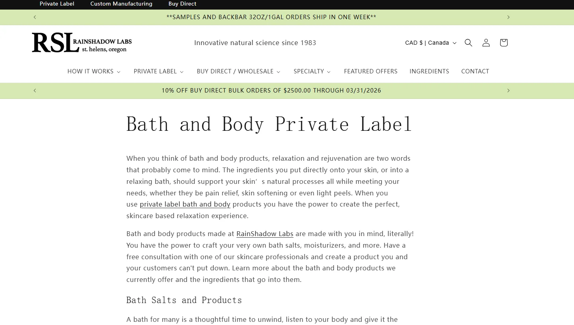Expand the SPECIALTY navigation dropdown
Image resolution: width=574 pixels, height=325 pixels.
(312, 71)
